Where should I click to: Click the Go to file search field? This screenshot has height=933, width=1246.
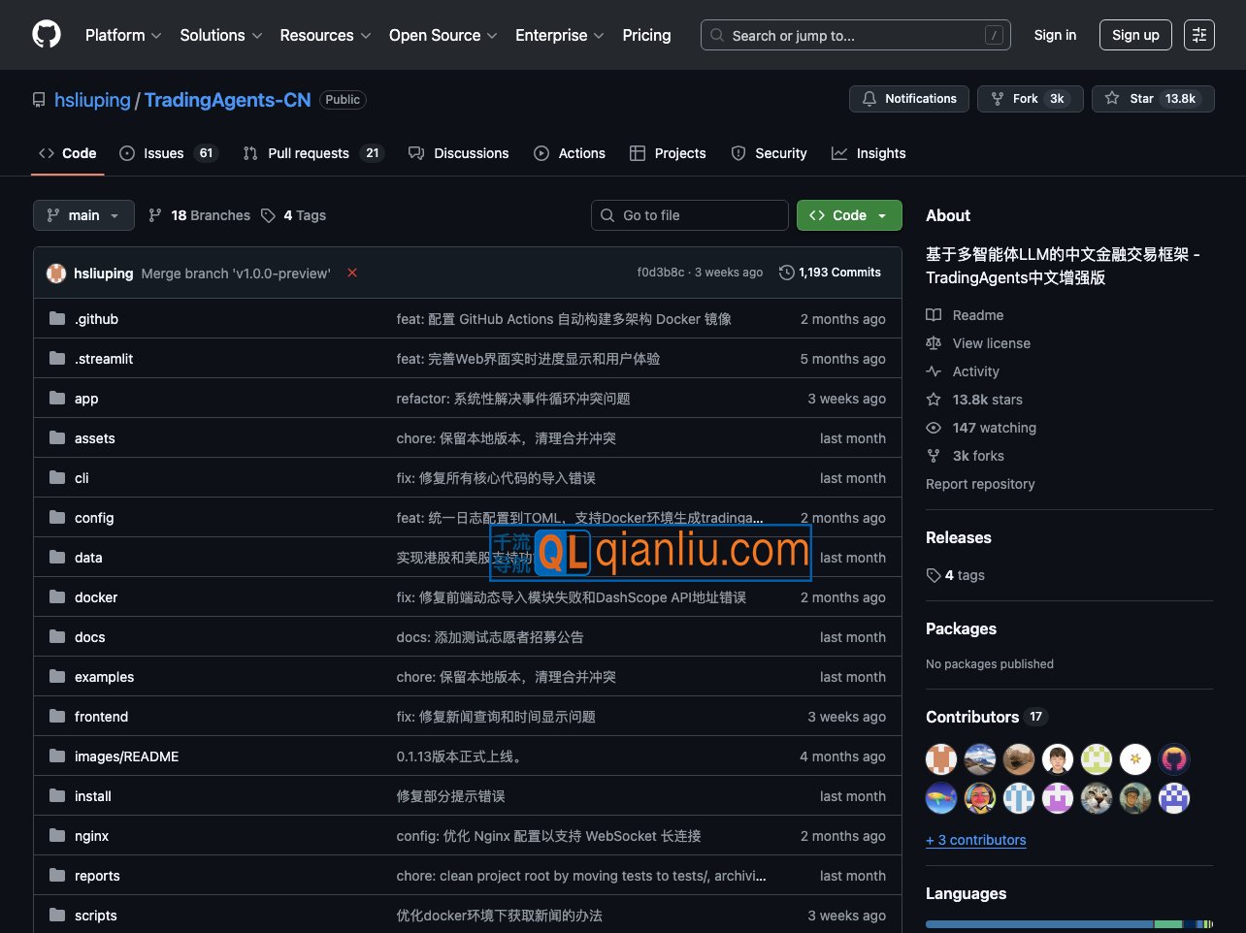(689, 214)
